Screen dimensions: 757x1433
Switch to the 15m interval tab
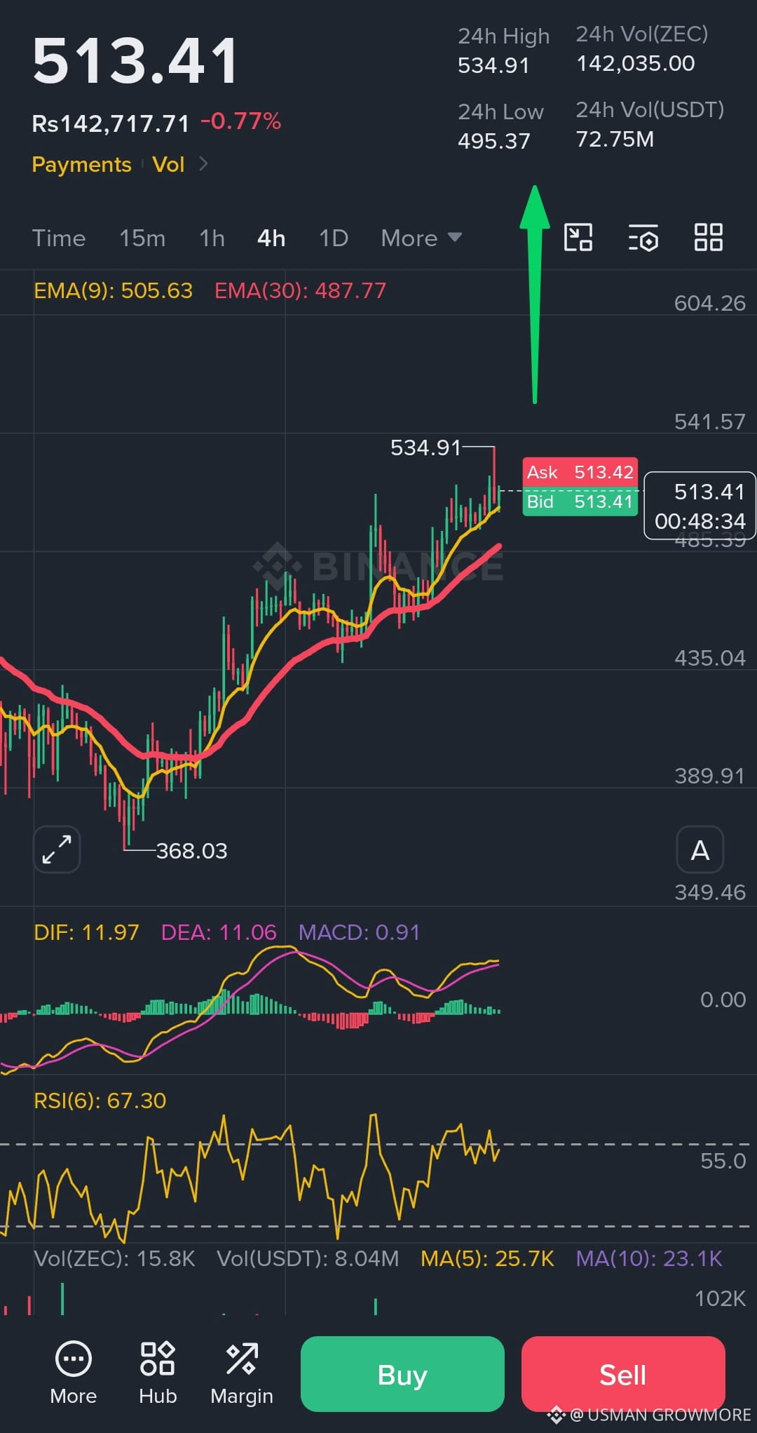click(142, 238)
